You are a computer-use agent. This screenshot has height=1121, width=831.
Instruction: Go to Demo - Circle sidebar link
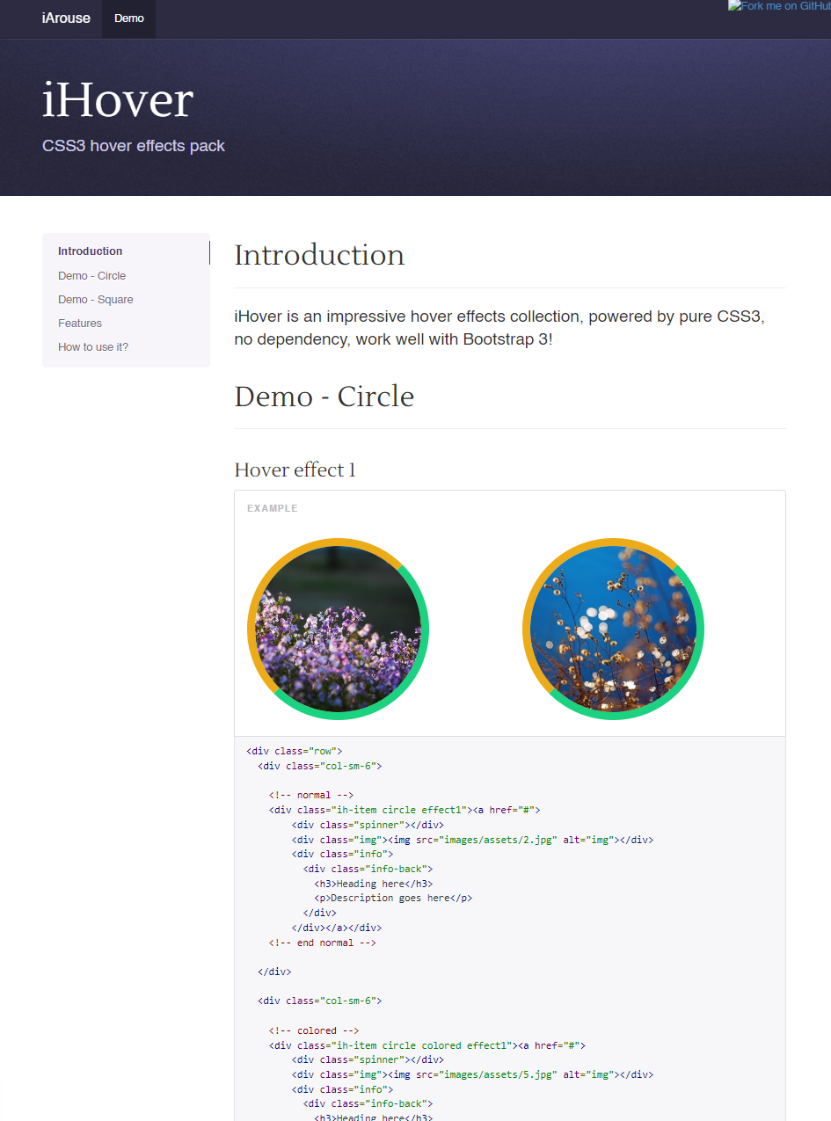(92, 276)
